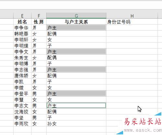Select the name cell 李争文
Viewport: 162px width, 135px height.
tap(22, 52)
